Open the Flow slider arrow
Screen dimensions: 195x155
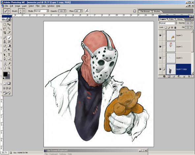[81, 11]
